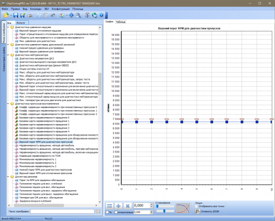
Task: Open the Конфигурация menu
Action: pyautogui.click(x=61, y=9)
